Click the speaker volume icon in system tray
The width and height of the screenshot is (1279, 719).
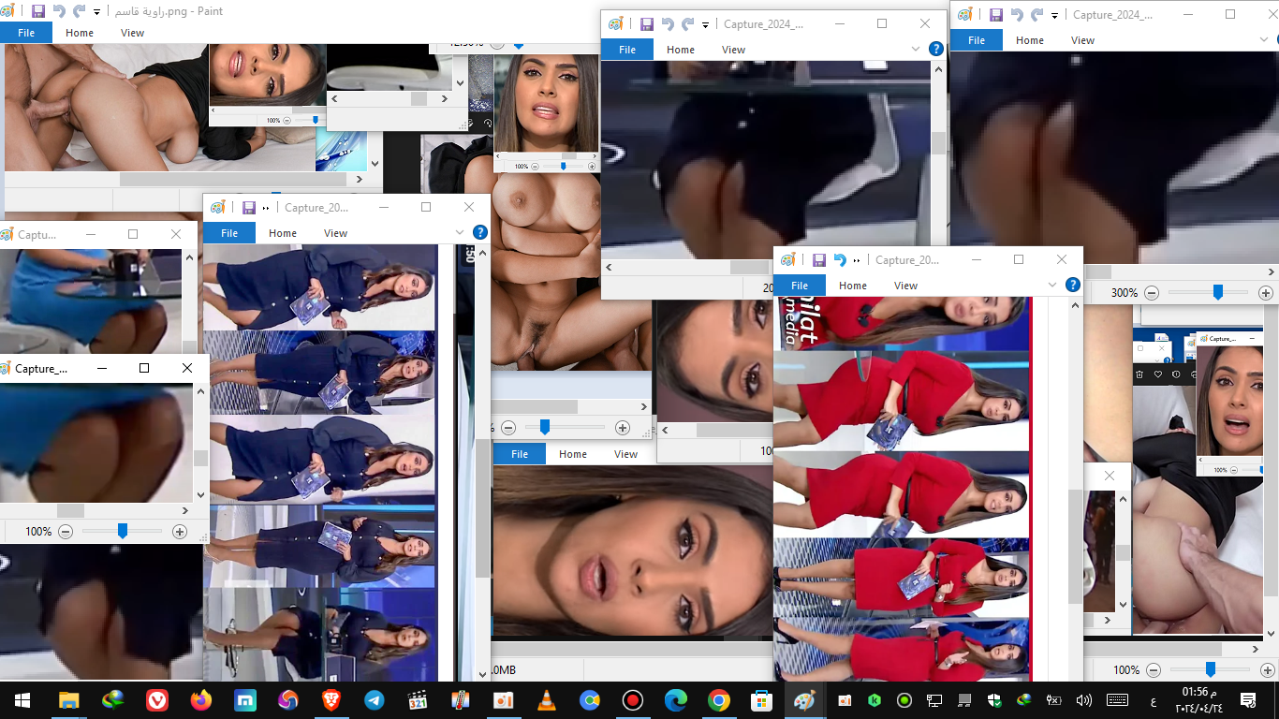click(x=1084, y=700)
